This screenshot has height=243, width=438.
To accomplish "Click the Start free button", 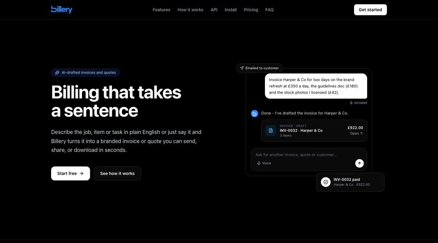I will [70, 173].
